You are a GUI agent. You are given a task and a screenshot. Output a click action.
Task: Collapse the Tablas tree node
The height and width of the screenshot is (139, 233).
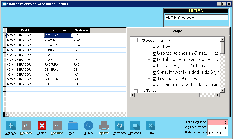pyautogui.click(x=136, y=91)
